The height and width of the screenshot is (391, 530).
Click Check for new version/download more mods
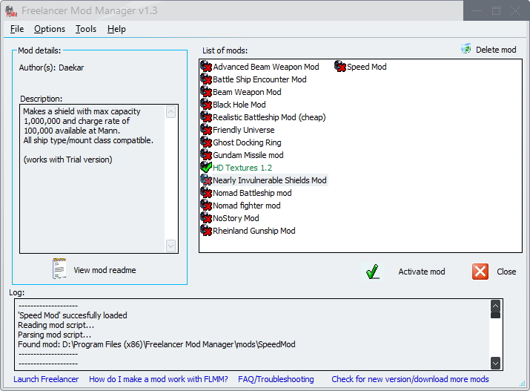point(410,379)
